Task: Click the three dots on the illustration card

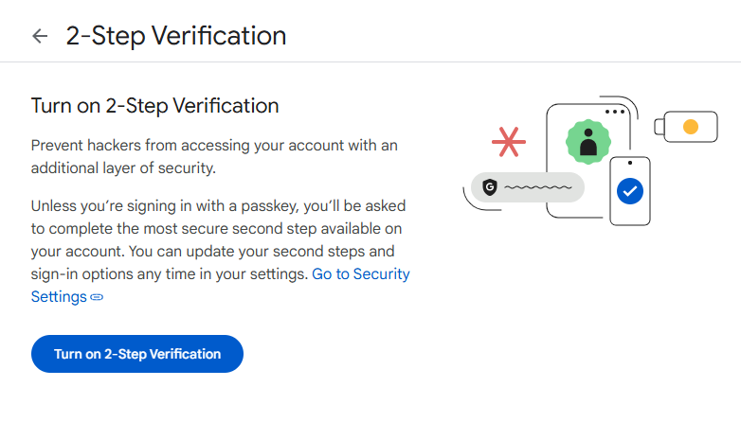Action: tap(616, 112)
